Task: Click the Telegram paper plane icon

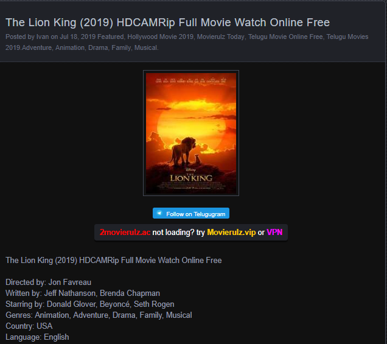Action: click(x=159, y=213)
